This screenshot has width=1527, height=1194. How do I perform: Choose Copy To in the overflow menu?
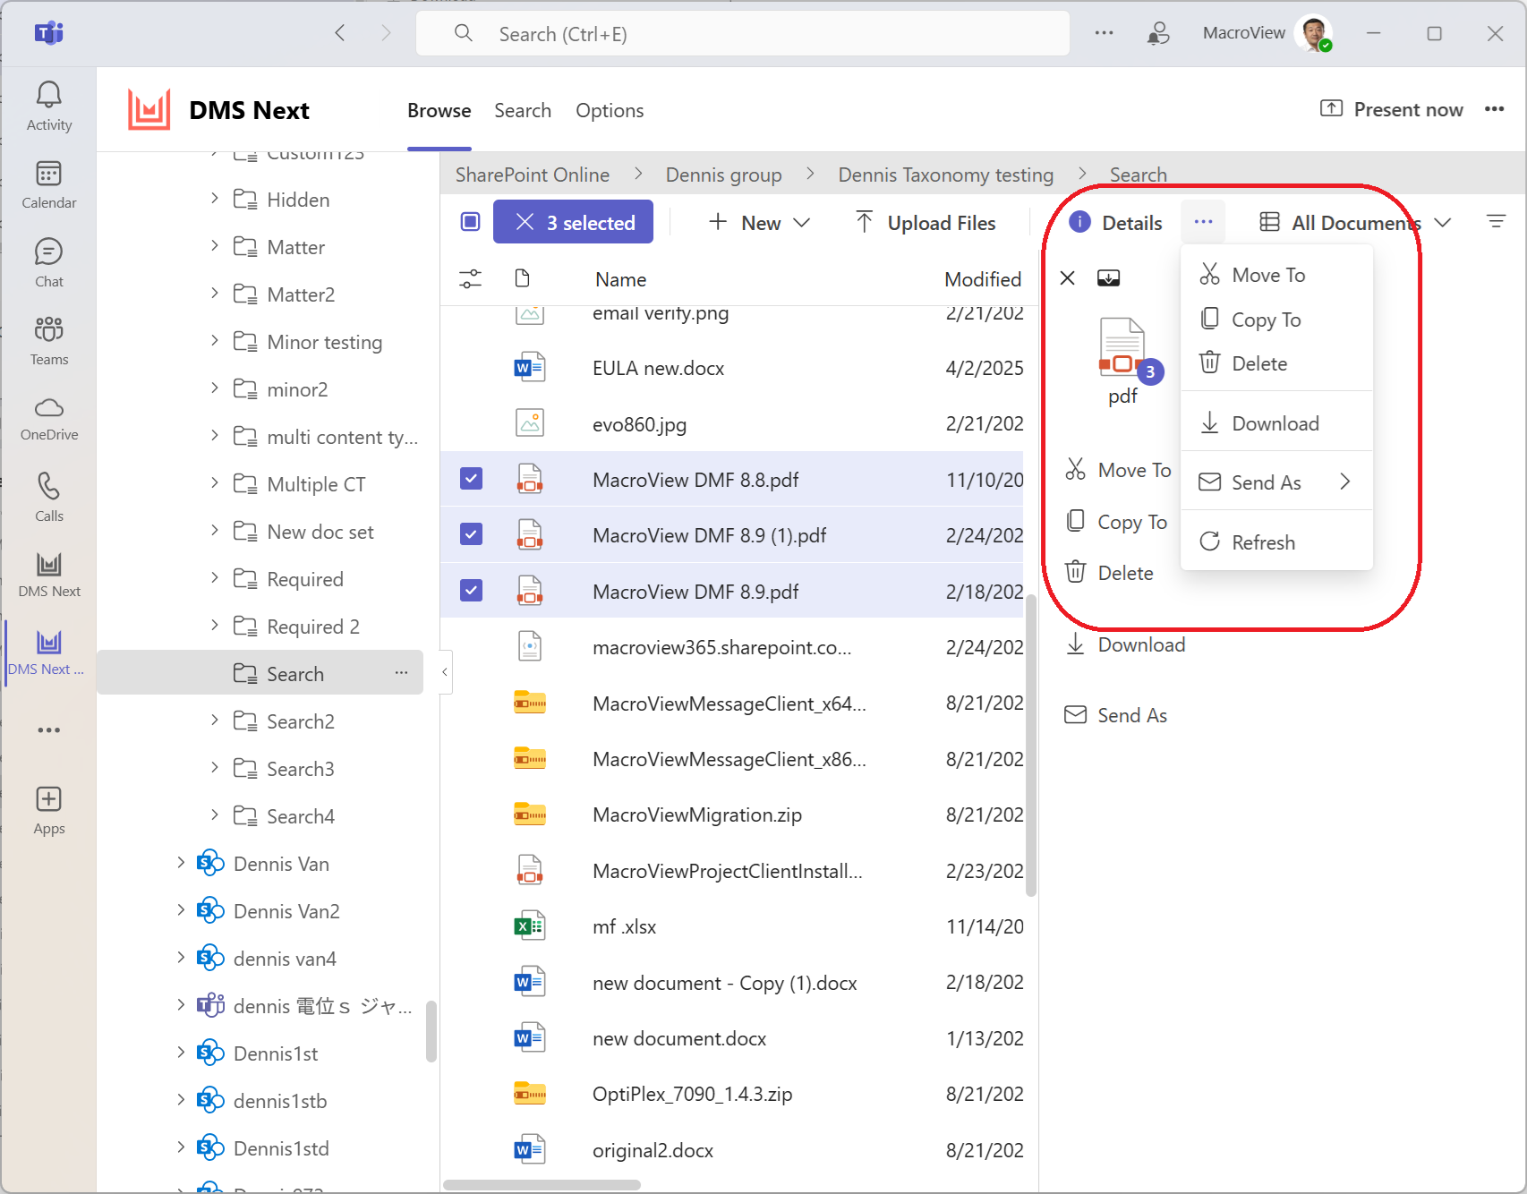pyautogui.click(x=1276, y=319)
